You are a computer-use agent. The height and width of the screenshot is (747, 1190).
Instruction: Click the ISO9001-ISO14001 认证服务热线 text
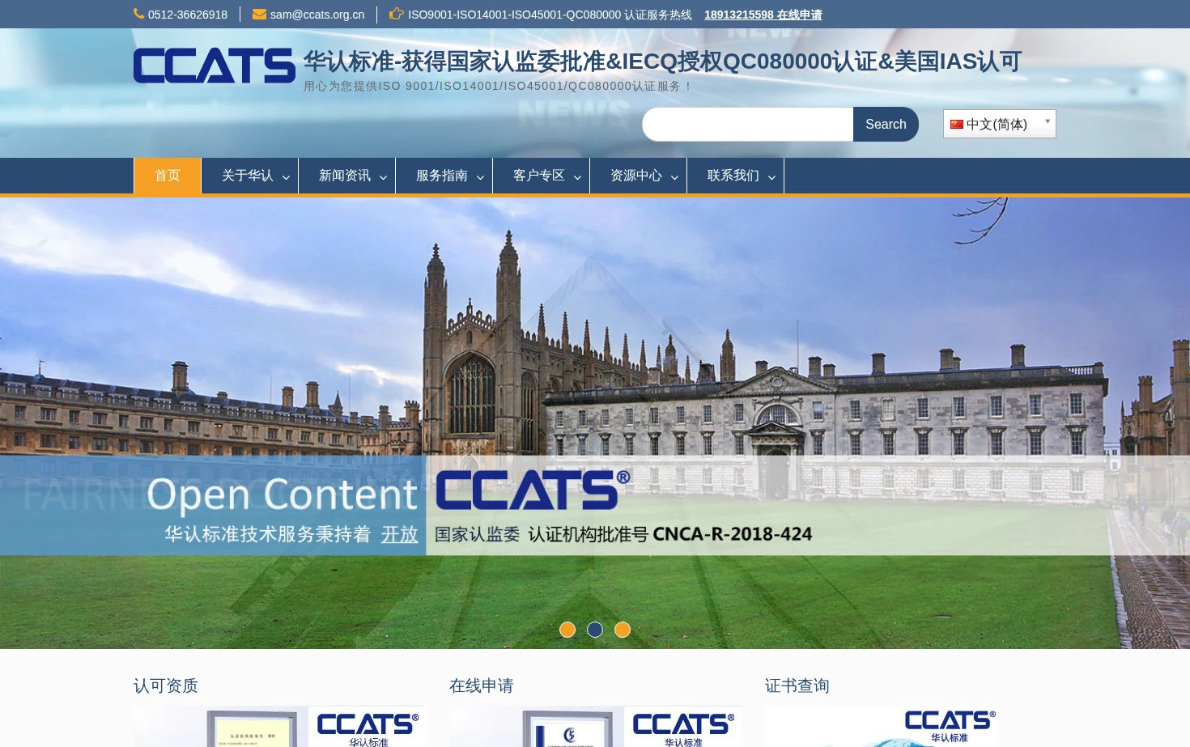(x=550, y=15)
